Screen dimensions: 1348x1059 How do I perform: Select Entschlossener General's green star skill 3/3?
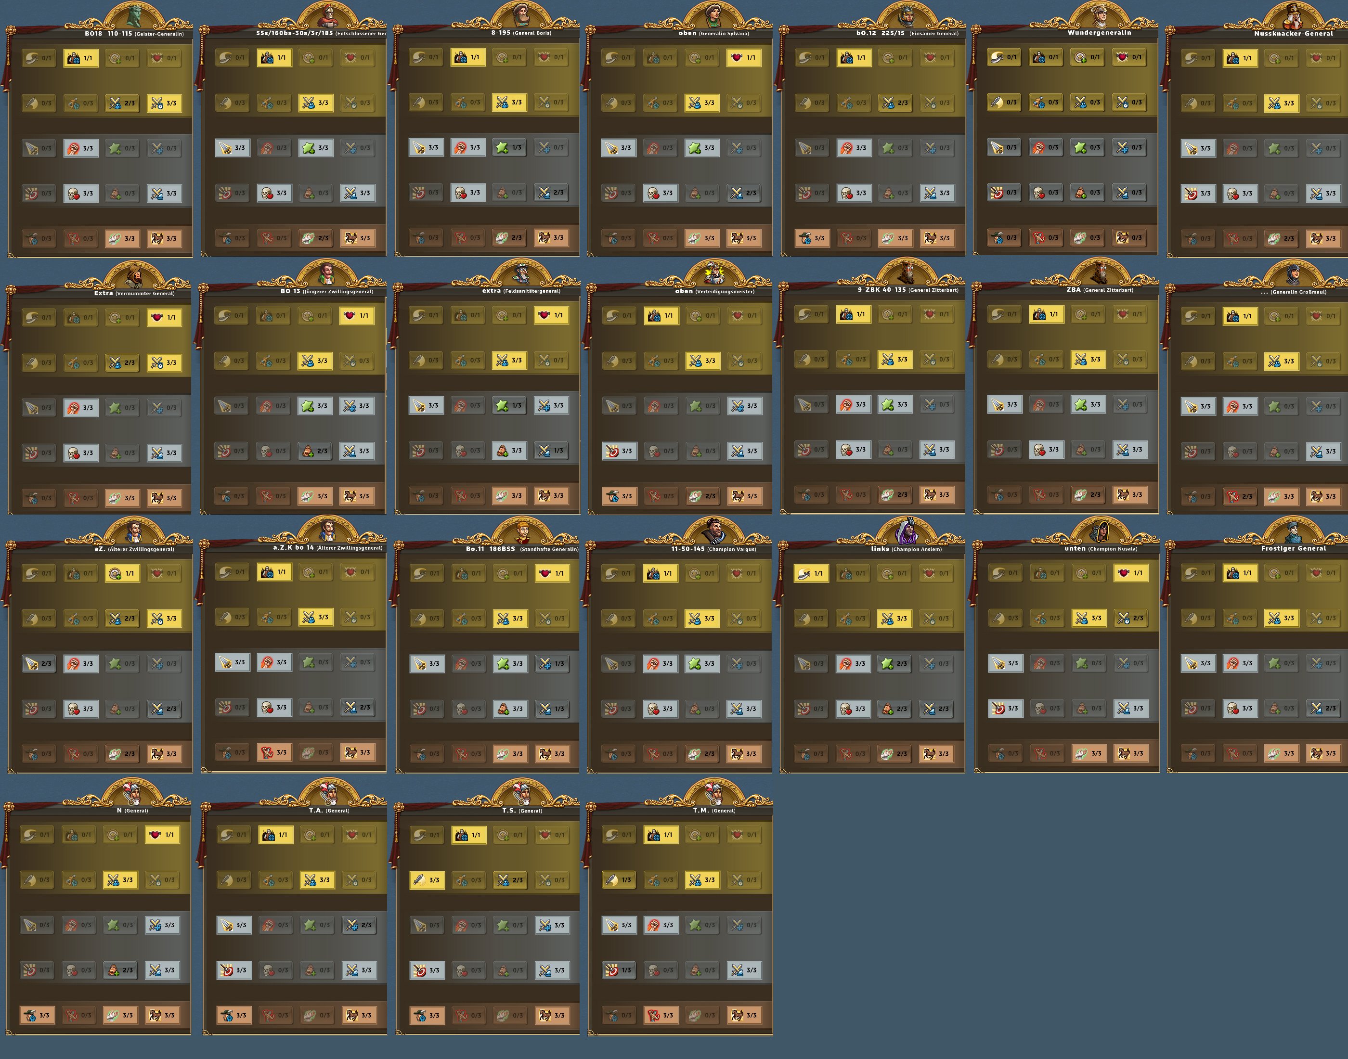[316, 148]
